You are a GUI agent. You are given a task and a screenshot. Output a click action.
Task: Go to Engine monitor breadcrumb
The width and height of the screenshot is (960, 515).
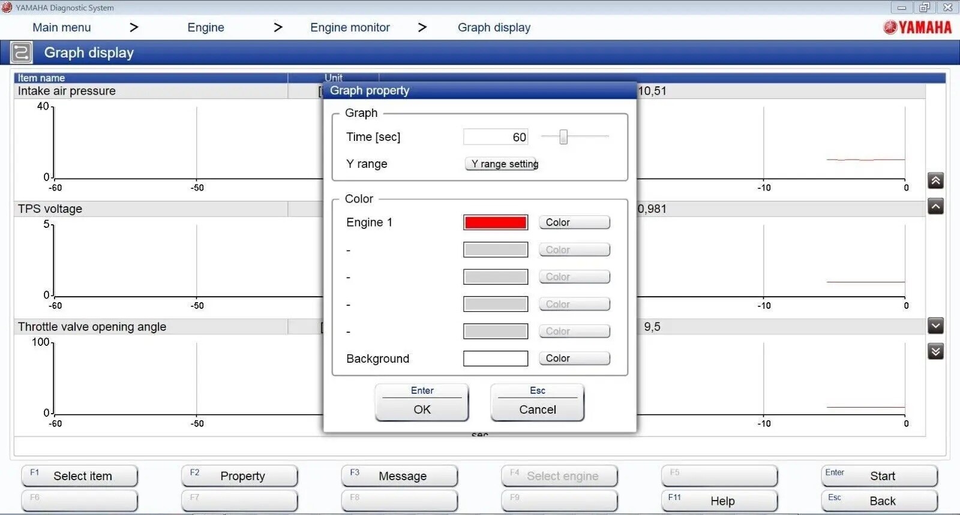[350, 28]
